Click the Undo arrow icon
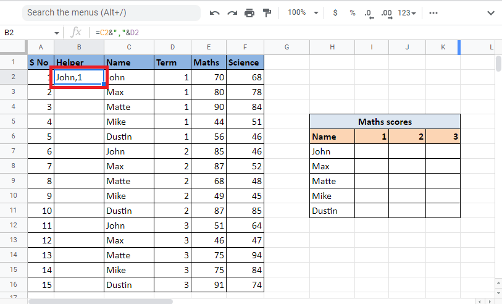This screenshot has width=502, height=304. (214, 13)
